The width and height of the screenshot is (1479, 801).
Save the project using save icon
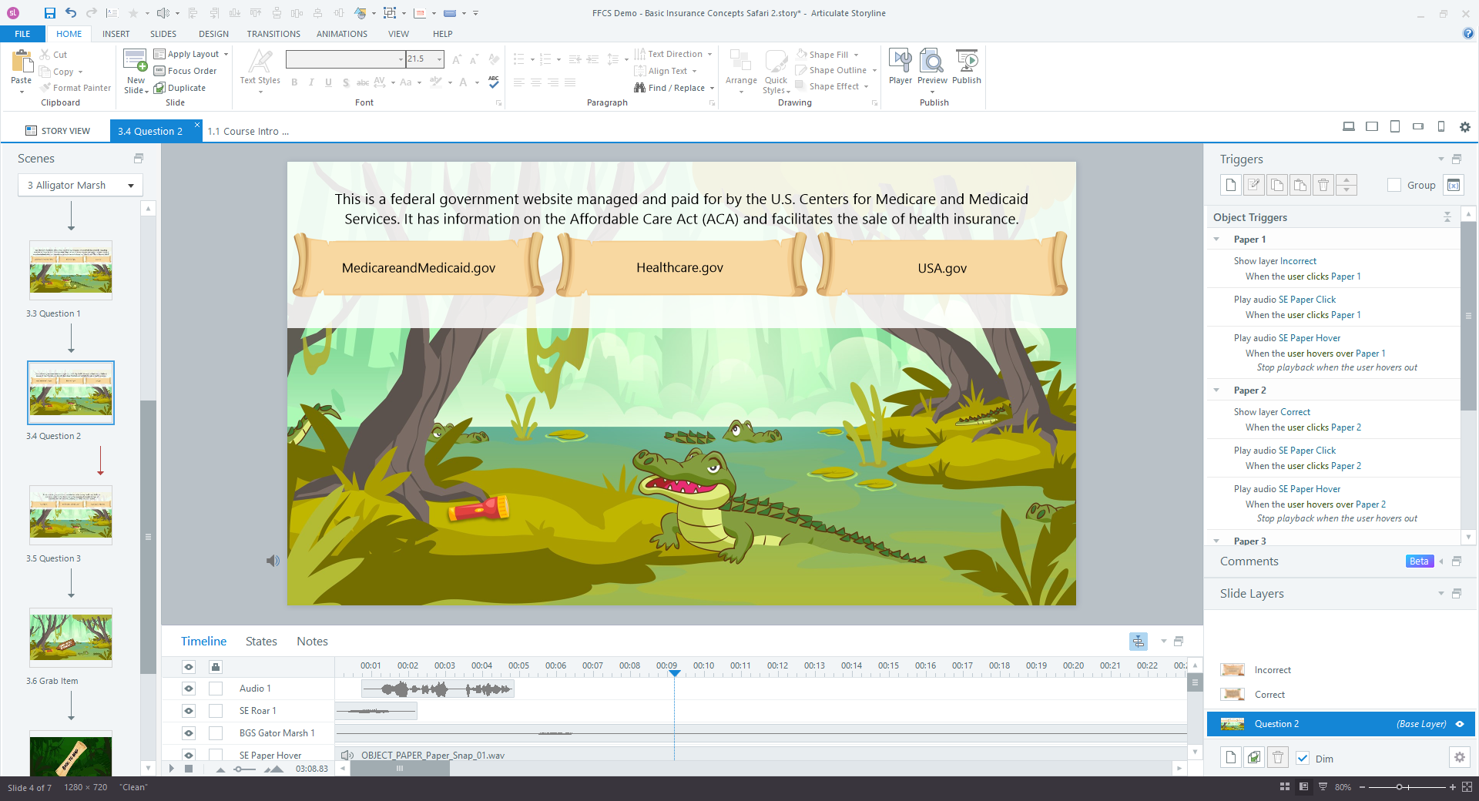[49, 13]
